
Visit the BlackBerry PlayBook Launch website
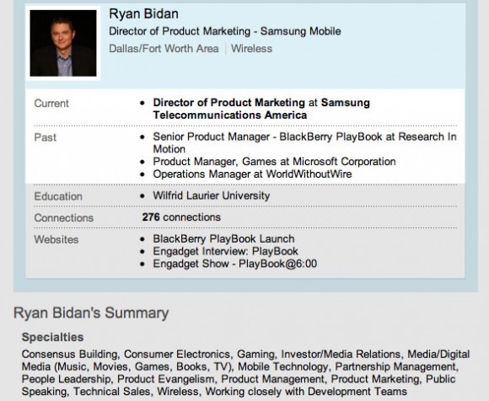[x=223, y=239]
